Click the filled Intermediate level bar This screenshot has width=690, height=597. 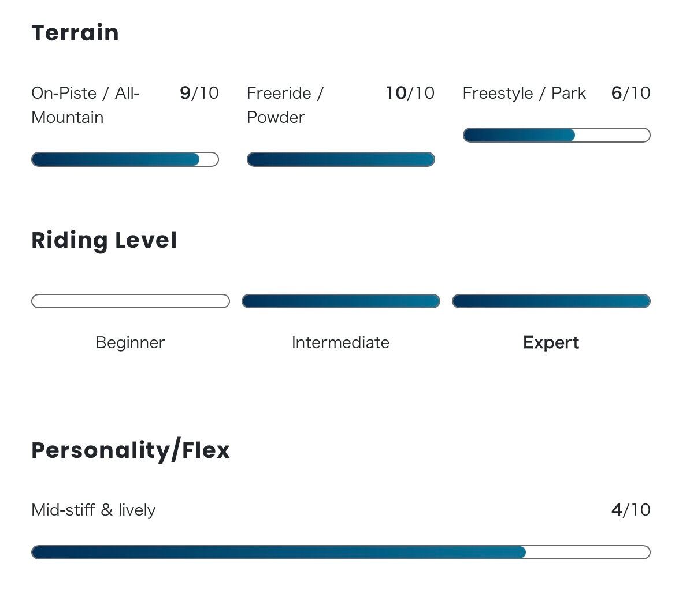coord(340,301)
